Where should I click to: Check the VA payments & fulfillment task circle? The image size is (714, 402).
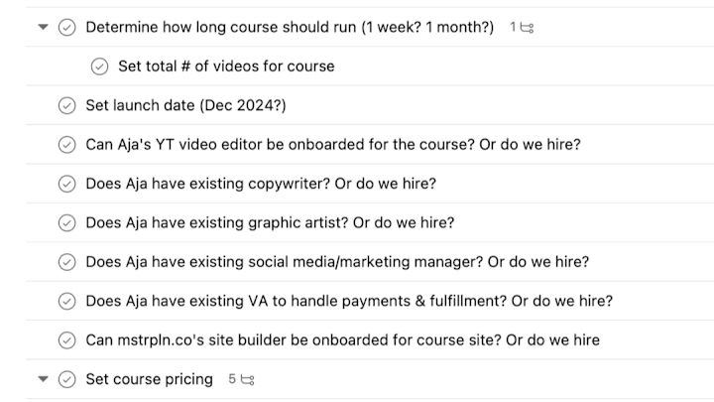pos(67,302)
